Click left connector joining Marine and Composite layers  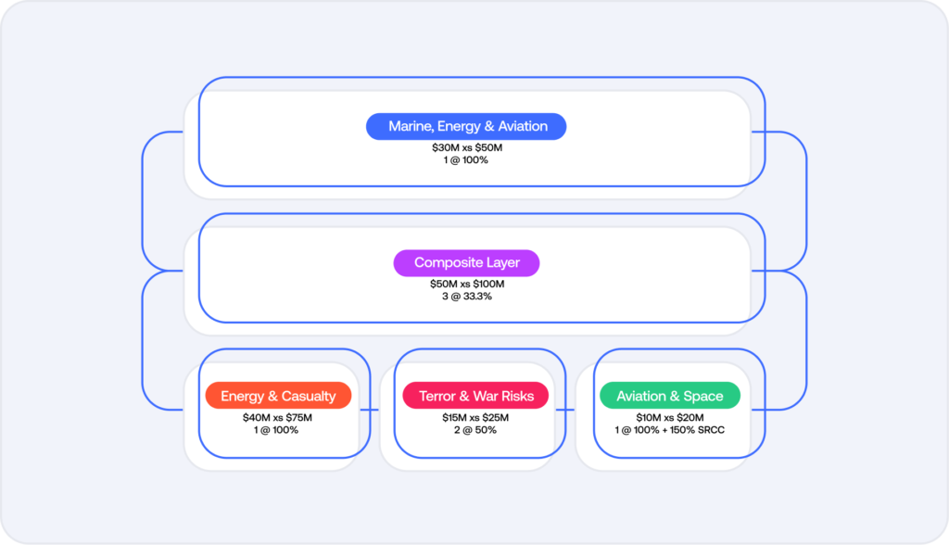pyautogui.click(x=143, y=201)
